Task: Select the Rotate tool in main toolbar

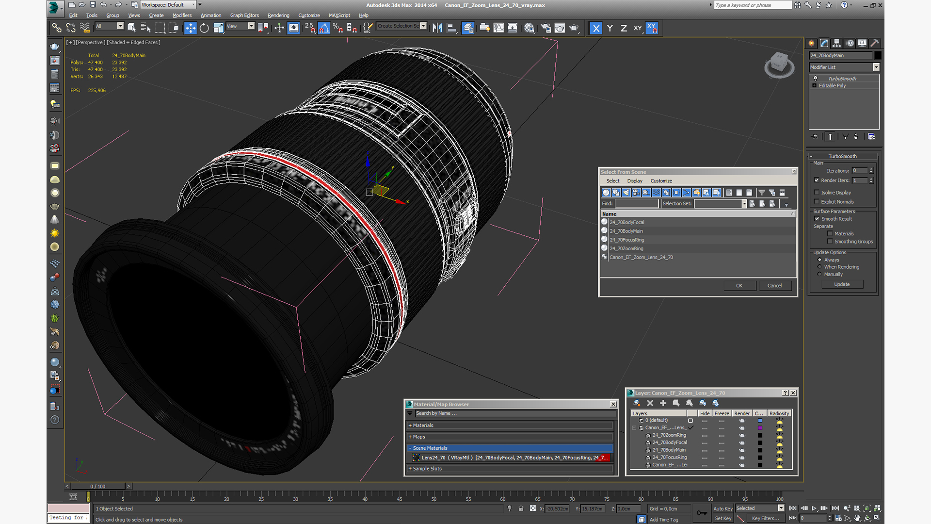Action: click(204, 28)
